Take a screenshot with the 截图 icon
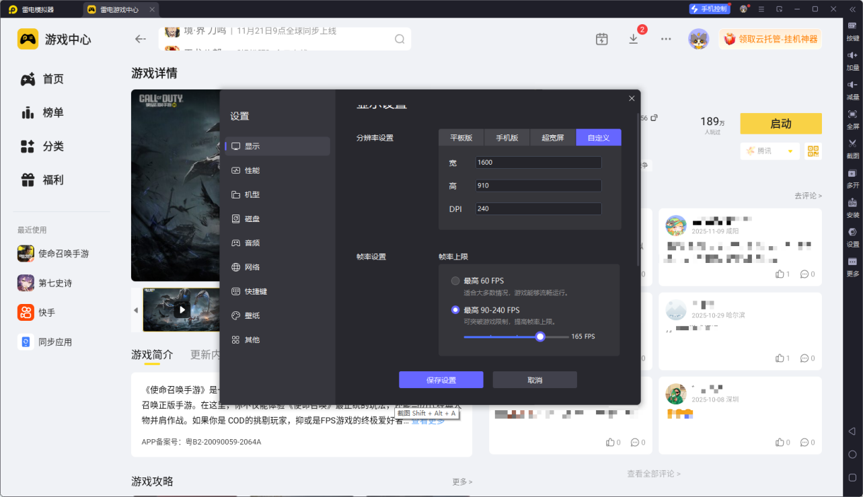Image resolution: width=863 pixels, height=497 pixels. [x=852, y=148]
